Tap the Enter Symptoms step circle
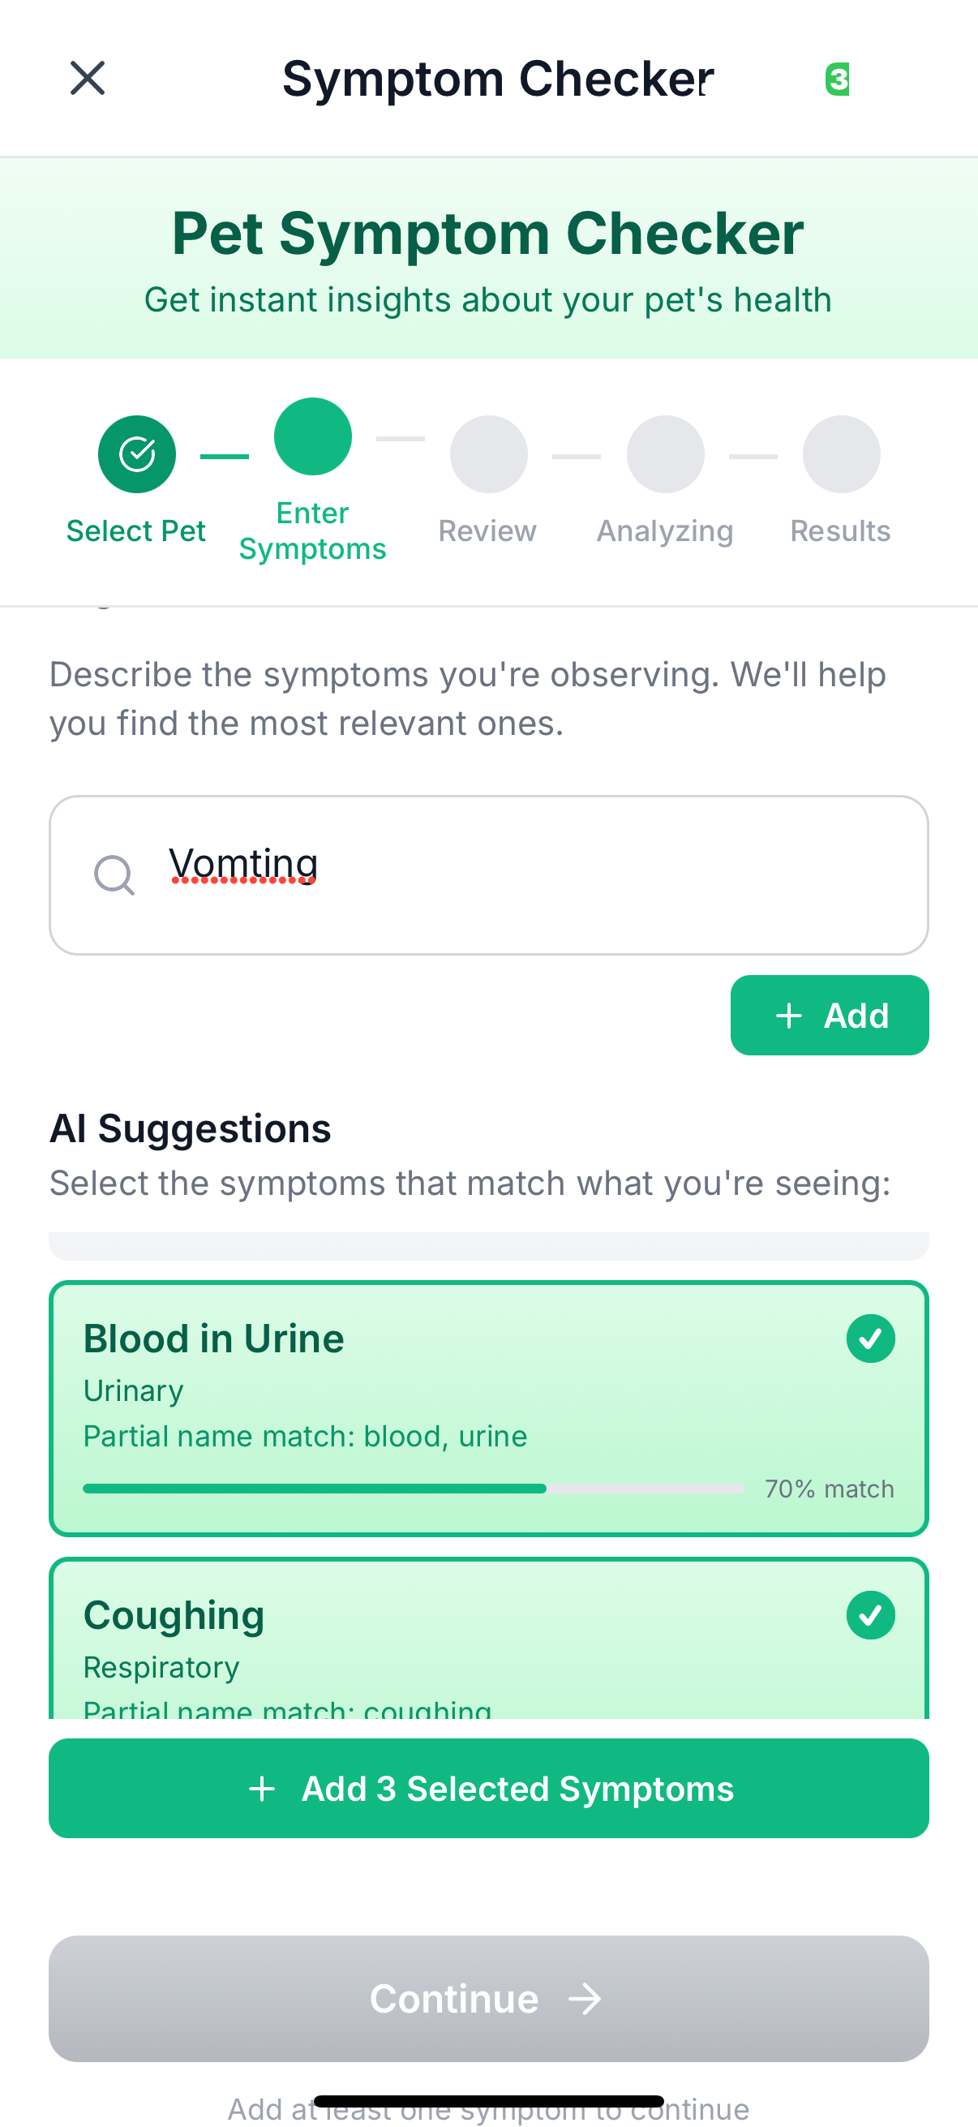Image resolution: width=978 pixels, height=2127 pixels. pyautogui.click(x=313, y=436)
